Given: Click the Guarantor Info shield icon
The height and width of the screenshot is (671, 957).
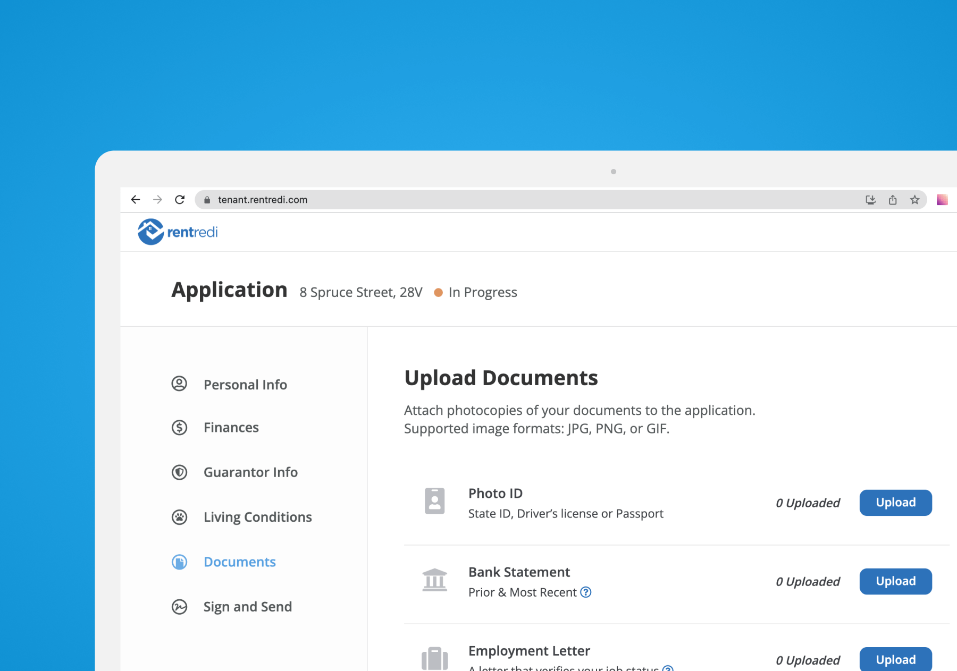Looking at the screenshot, I should tap(179, 472).
